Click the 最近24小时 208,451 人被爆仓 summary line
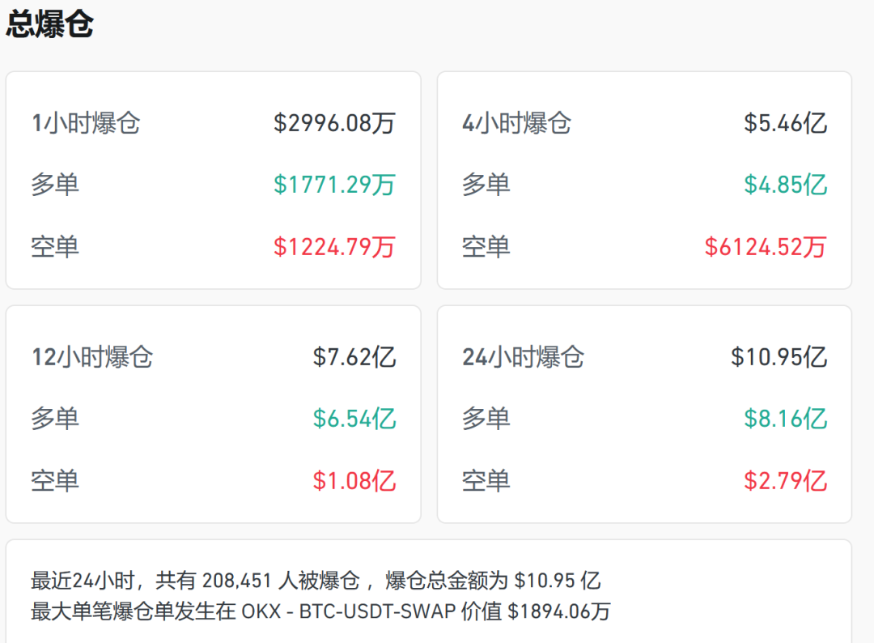This screenshot has width=874, height=643. pos(316,581)
